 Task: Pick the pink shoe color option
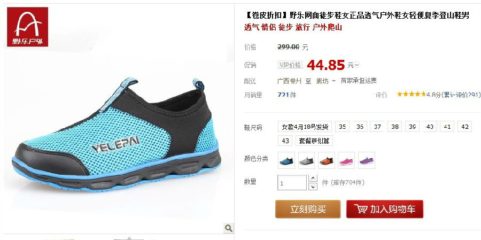pyautogui.click(x=346, y=160)
